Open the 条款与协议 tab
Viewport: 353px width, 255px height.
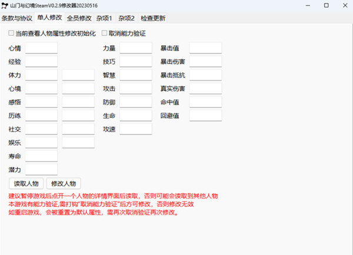point(17,18)
